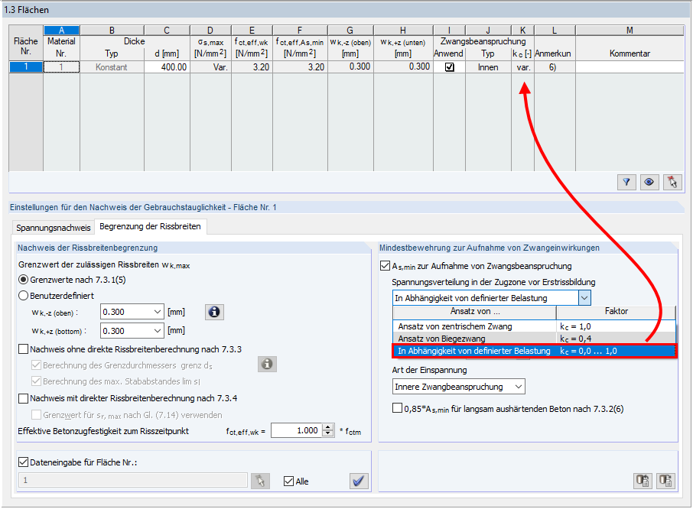Screen dimensions: 693x509
Task: Uncheck As,min zur Aufnahme von Zwangsbeanspruchung
Action: 385,266
